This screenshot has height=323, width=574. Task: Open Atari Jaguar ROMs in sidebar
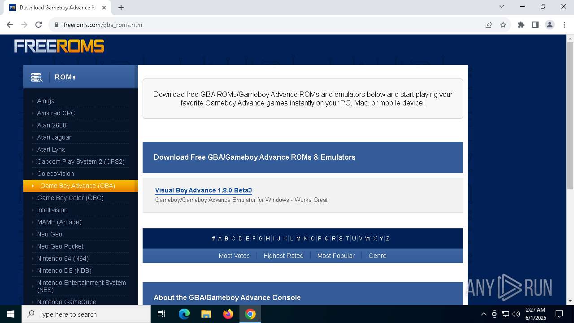click(54, 137)
